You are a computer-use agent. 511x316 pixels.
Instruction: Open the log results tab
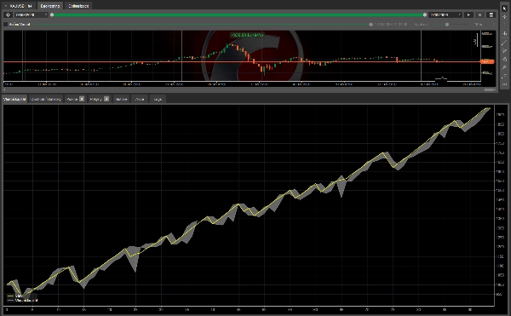[158, 99]
